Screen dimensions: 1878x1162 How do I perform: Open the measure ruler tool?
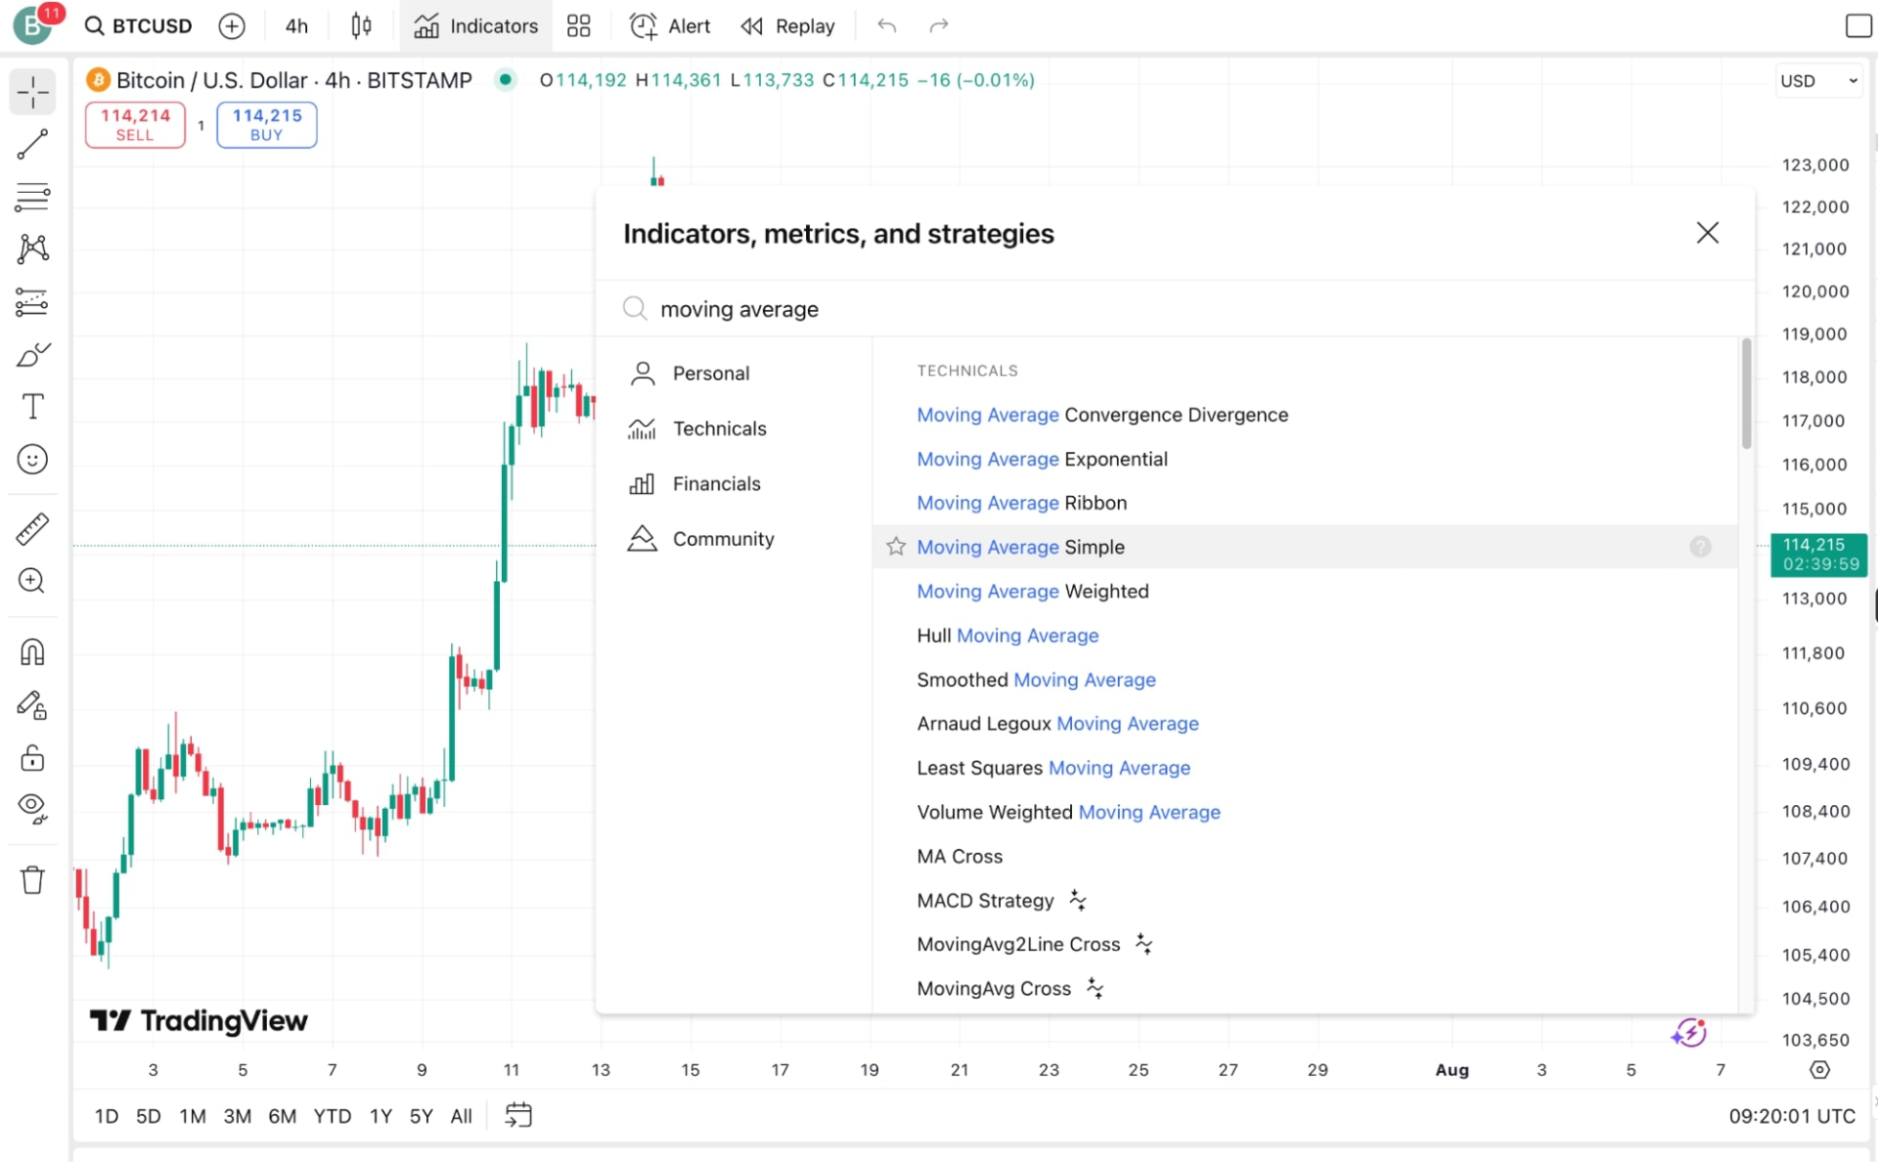pos(32,528)
